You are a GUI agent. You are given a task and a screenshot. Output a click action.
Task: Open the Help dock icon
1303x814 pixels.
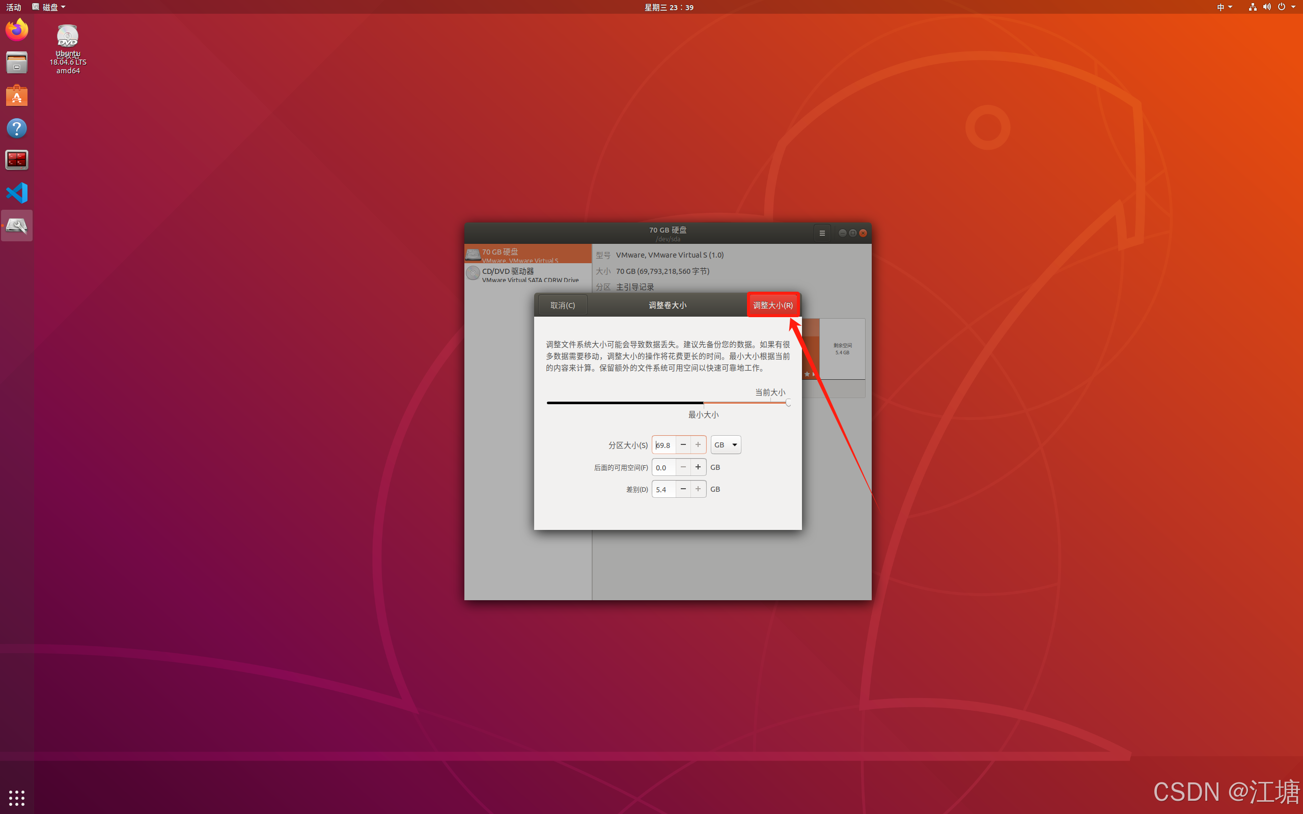click(x=17, y=128)
